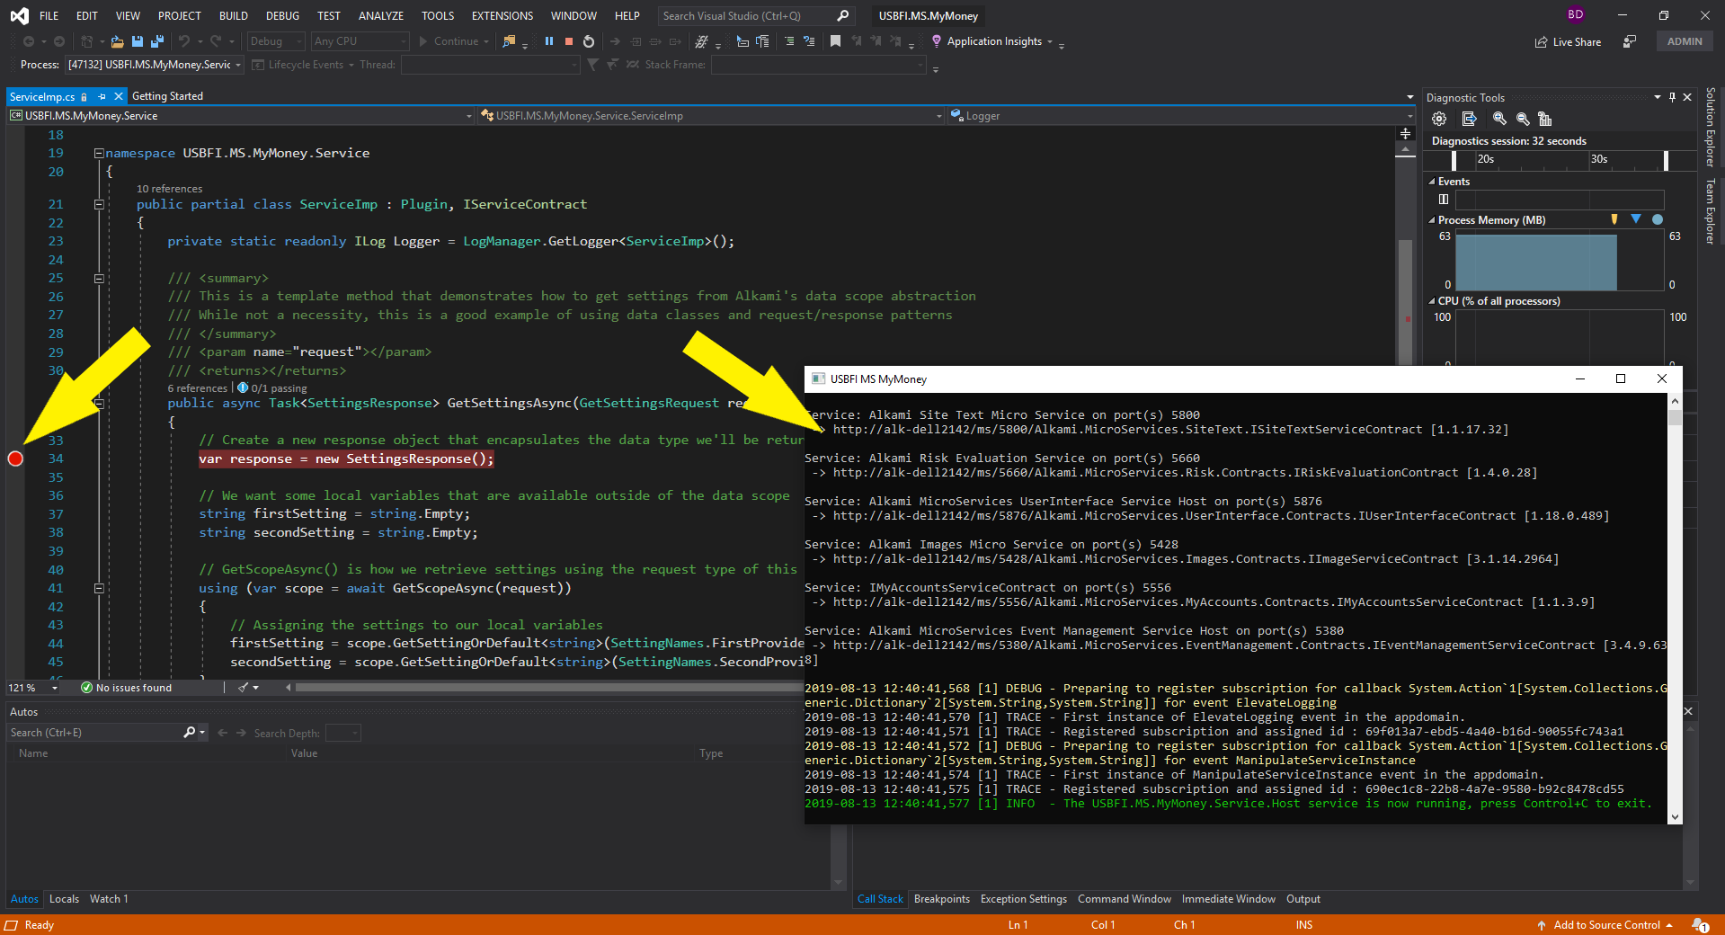1725x935 pixels.
Task: Open the feedback icon near Live Share
Action: [x=1630, y=41]
